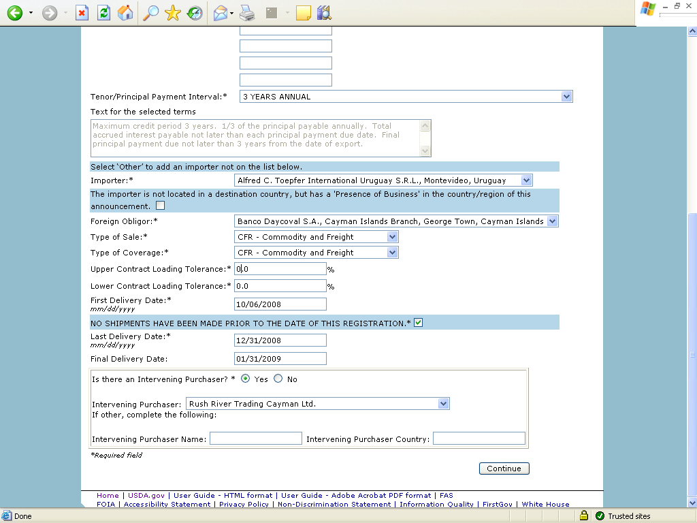
Task: Click the Intervening Purchaser Name field
Action: pos(255,439)
